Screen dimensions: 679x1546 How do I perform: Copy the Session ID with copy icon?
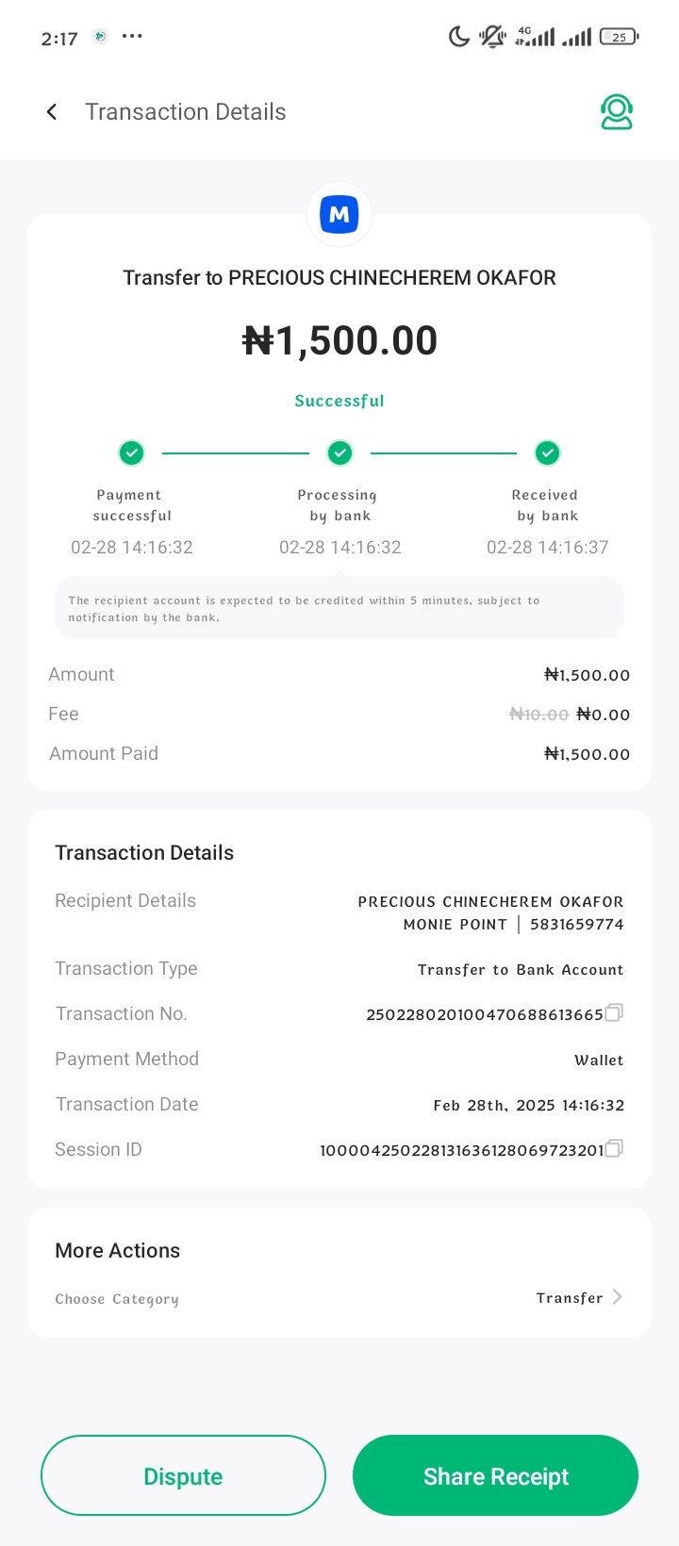614,1149
